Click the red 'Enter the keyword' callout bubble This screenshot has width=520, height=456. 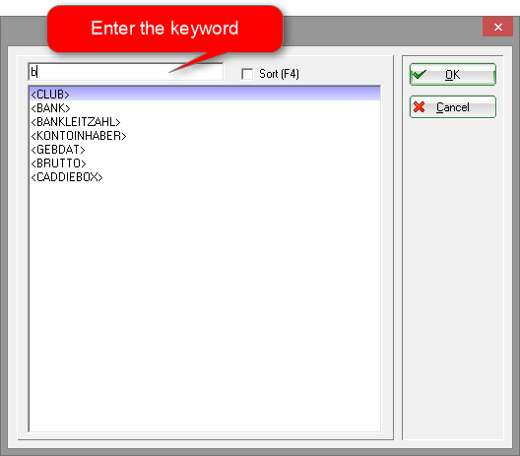click(164, 29)
